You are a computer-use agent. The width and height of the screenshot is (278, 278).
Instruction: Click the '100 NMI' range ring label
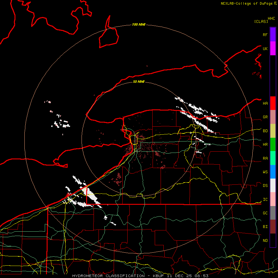139,24
